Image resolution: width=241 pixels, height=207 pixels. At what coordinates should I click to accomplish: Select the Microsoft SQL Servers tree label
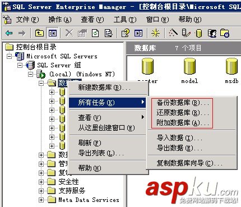click(x=62, y=56)
